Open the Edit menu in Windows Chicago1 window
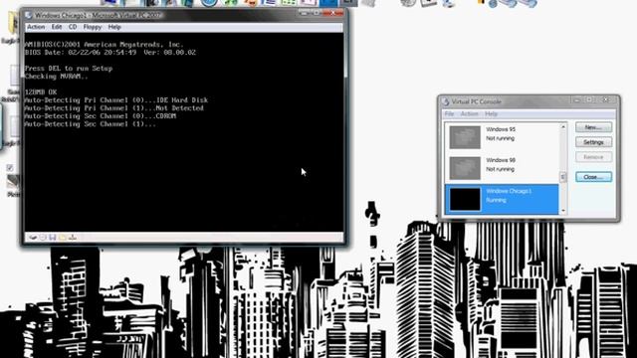 pyautogui.click(x=57, y=27)
